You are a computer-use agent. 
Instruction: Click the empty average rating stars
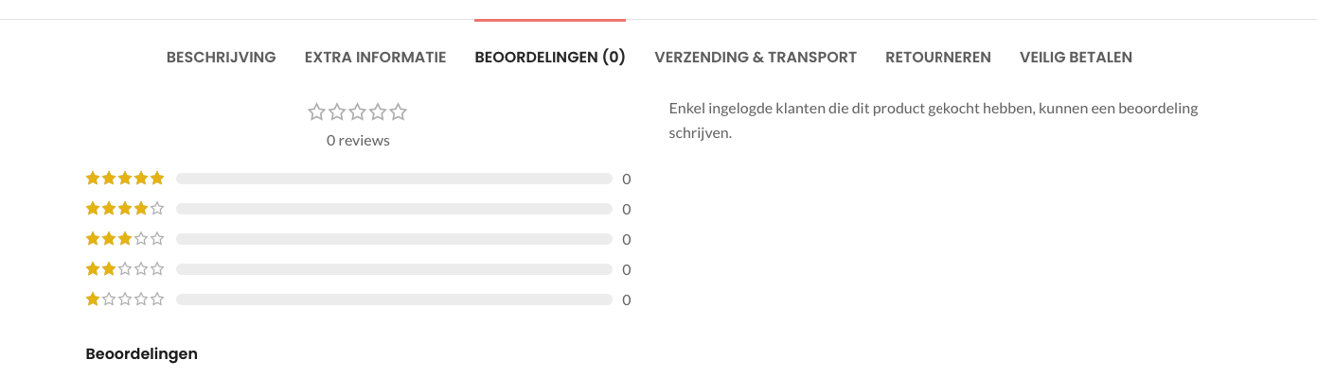pyautogui.click(x=358, y=112)
